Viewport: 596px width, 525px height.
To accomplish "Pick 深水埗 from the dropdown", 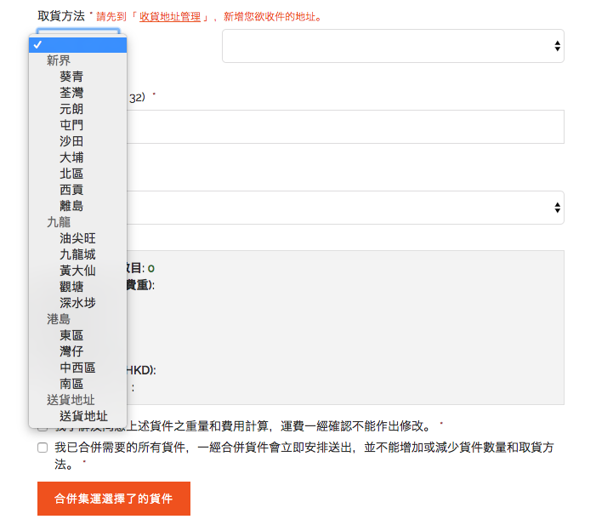I will (x=77, y=303).
